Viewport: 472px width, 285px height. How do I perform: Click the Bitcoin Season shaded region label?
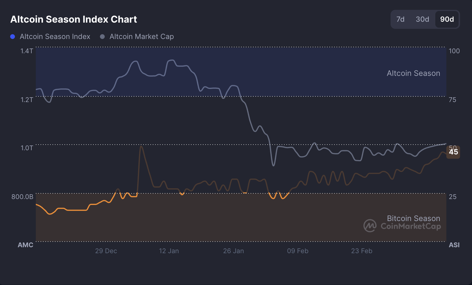pos(414,218)
